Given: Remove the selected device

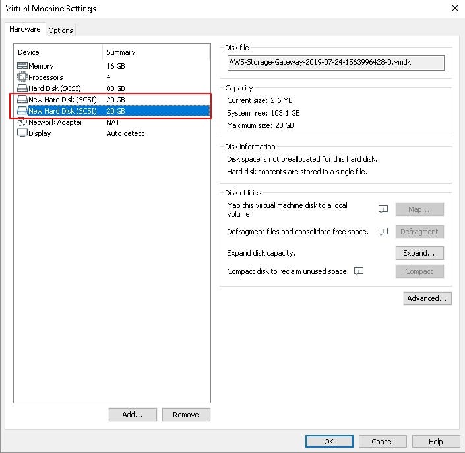Looking at the screenshot, I should click(186, 415).
